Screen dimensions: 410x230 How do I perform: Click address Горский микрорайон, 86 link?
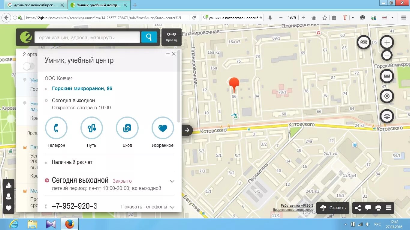point(82,89)
